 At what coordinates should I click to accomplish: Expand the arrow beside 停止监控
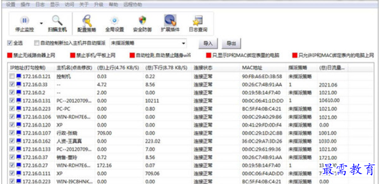pos(41,23)
